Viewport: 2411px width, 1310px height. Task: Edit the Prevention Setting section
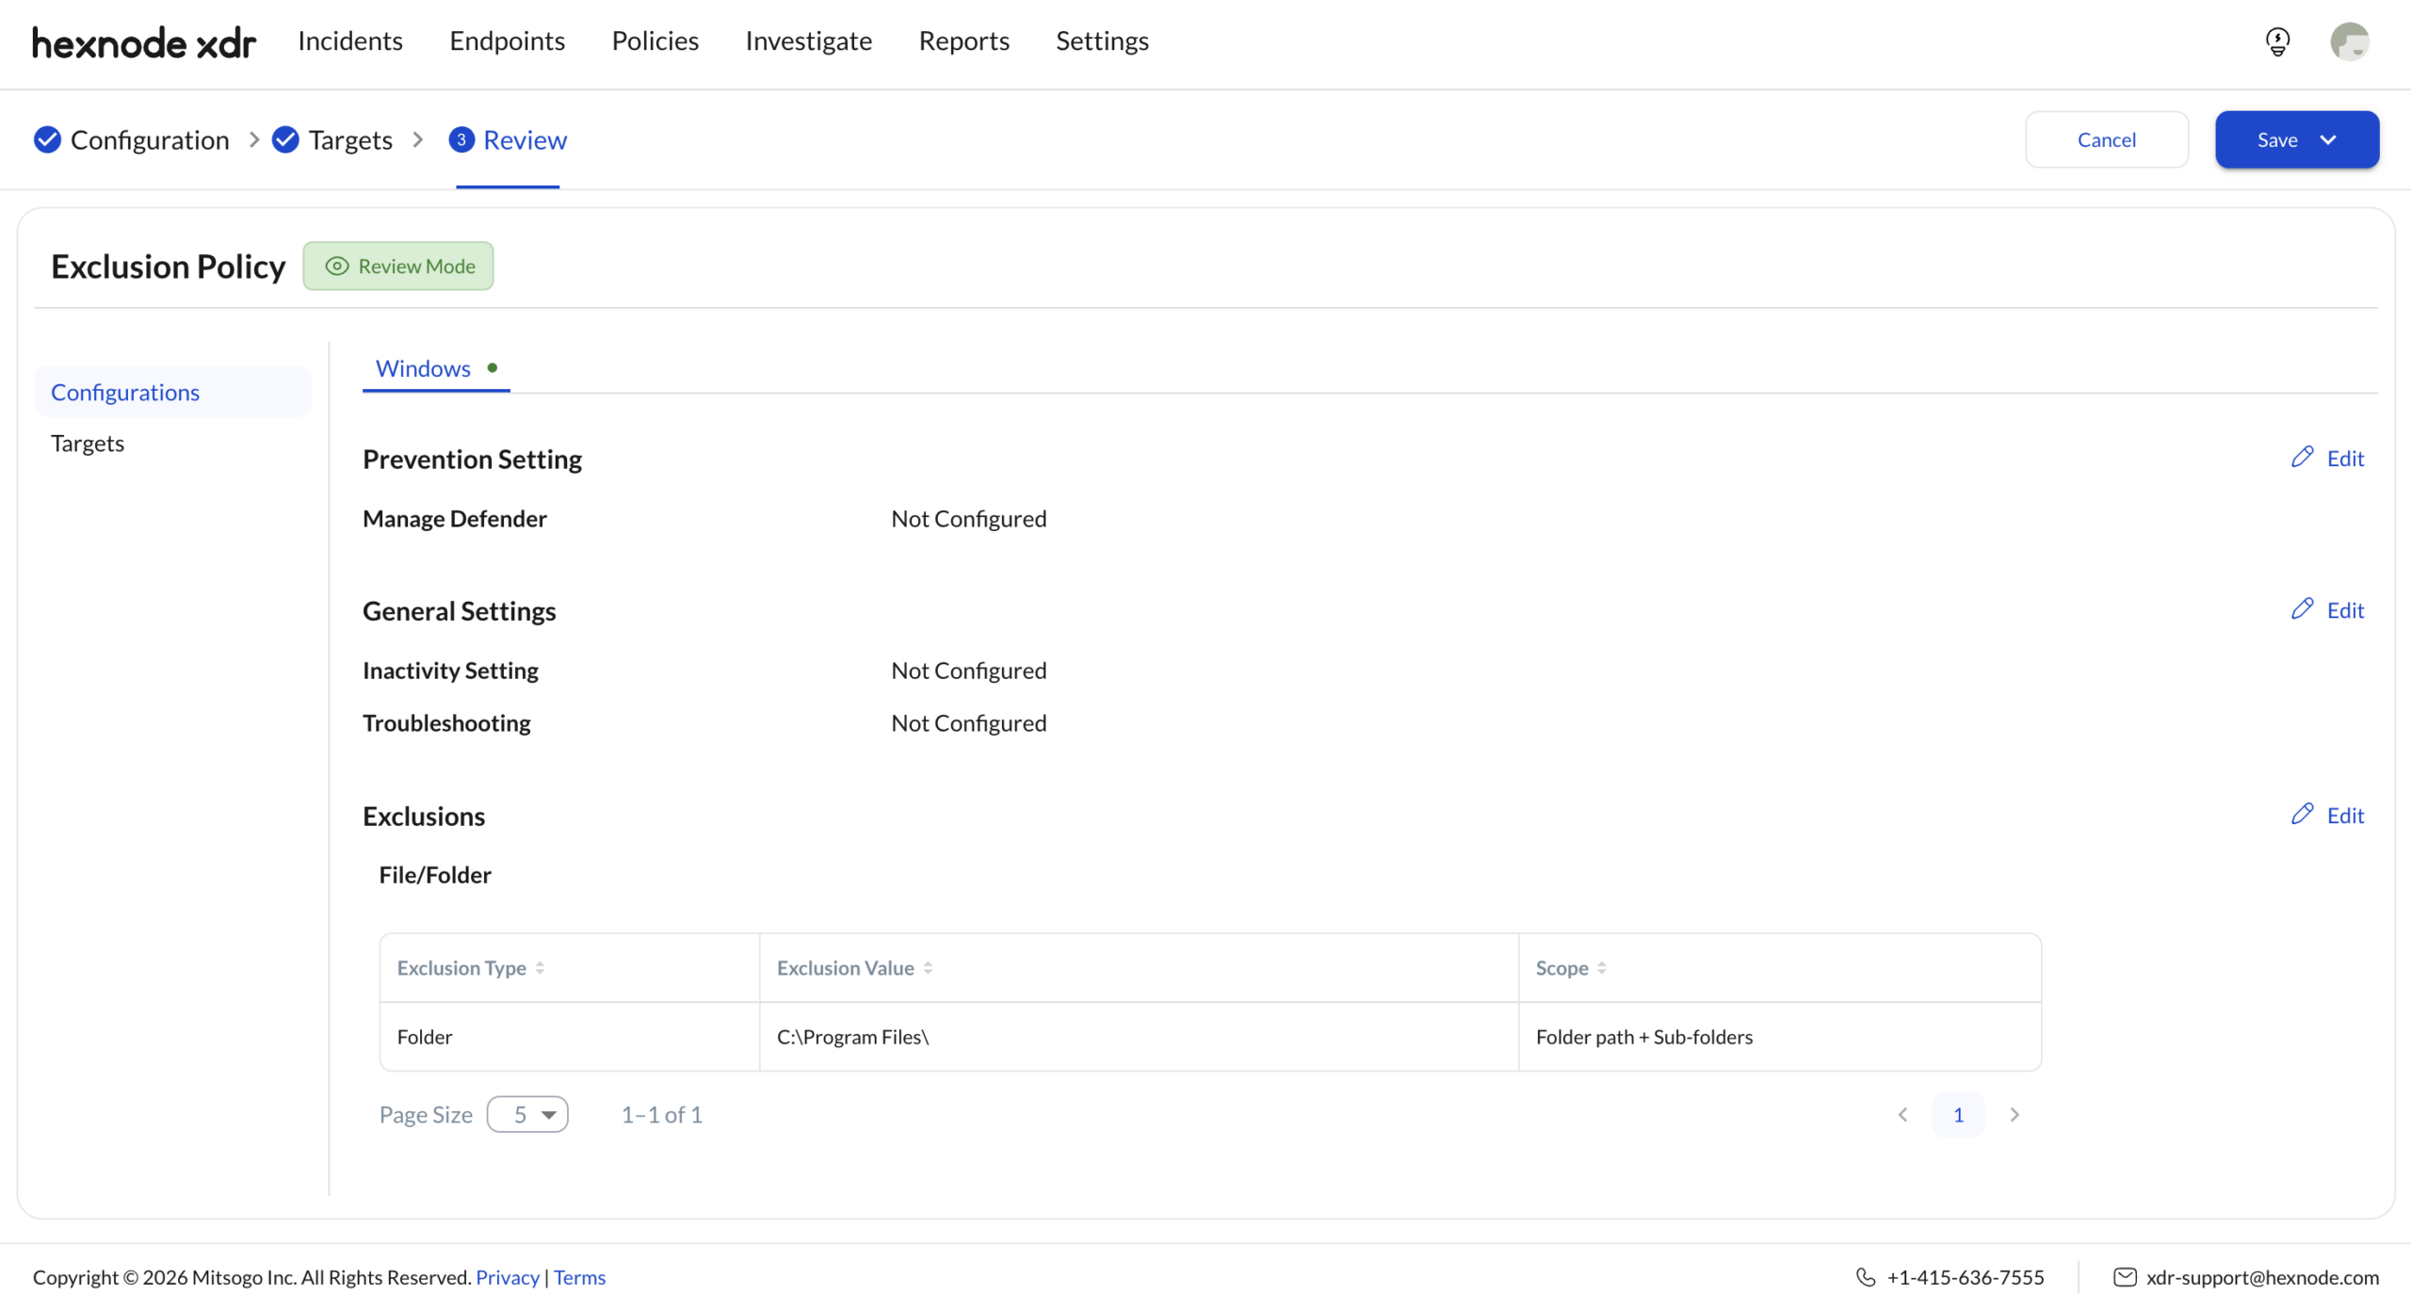coord(2327,458)
